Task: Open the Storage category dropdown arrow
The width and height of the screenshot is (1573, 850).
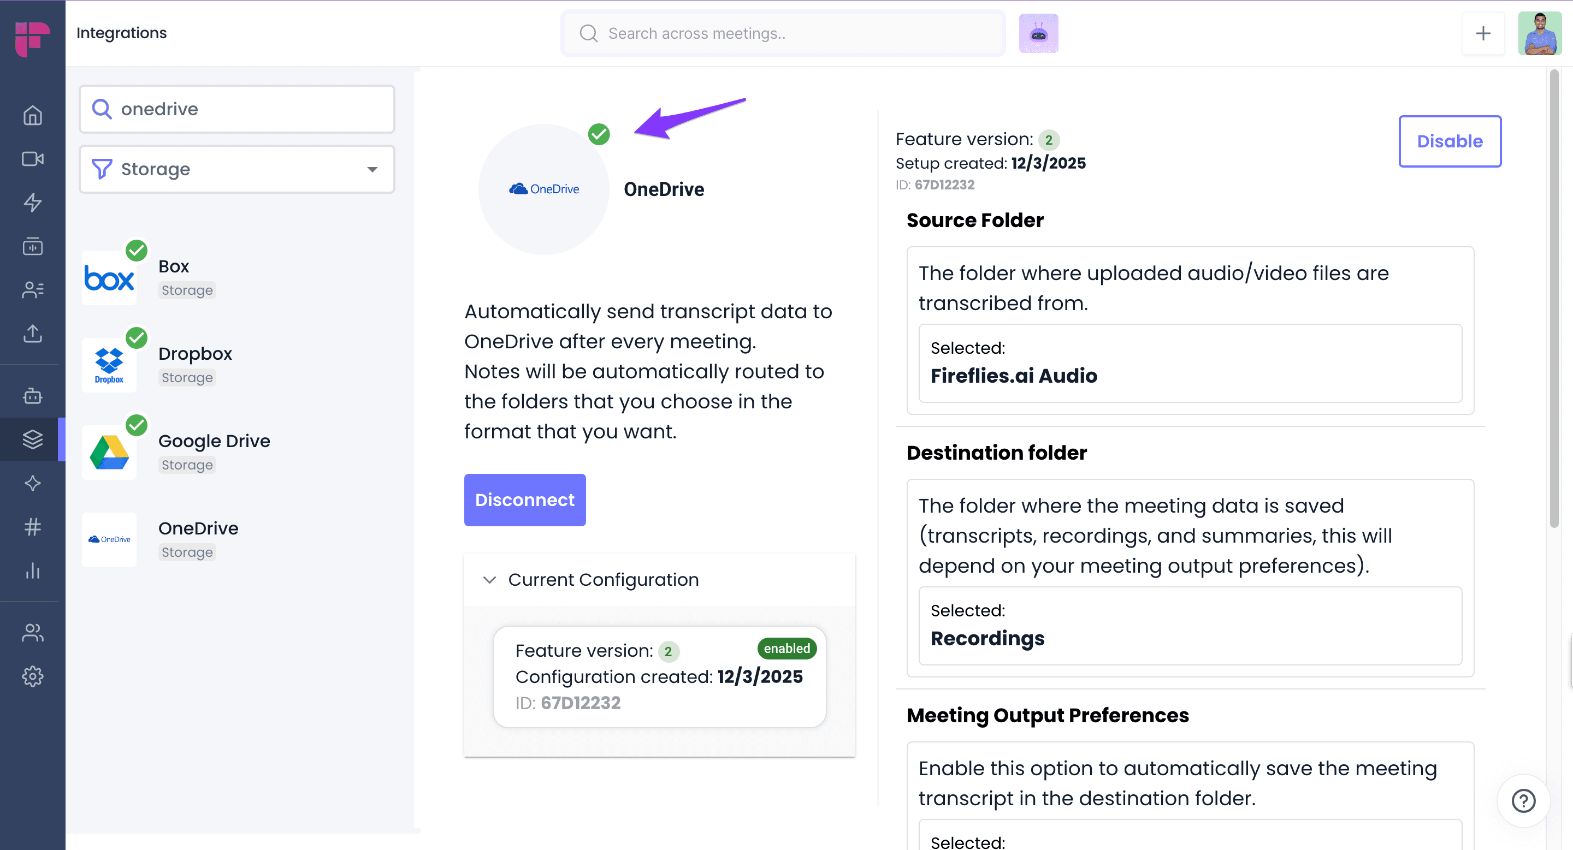Action: click(x=372, y=170)
